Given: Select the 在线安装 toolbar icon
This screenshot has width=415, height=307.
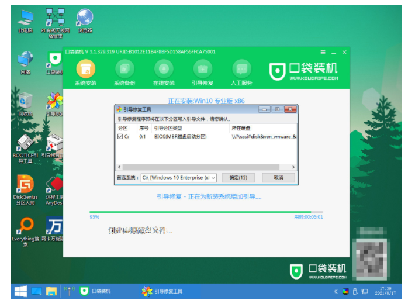Looking at the screenshot, I should [163, 71].
